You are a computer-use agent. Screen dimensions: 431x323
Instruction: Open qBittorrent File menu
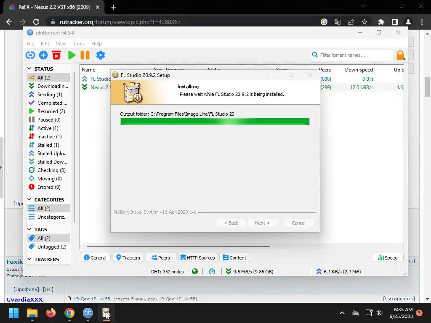coord(30,44)
